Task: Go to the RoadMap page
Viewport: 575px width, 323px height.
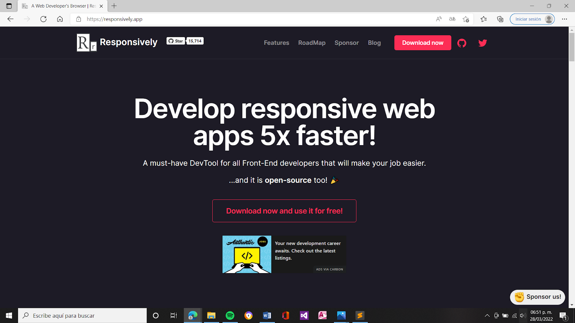Action: point(312,43)
